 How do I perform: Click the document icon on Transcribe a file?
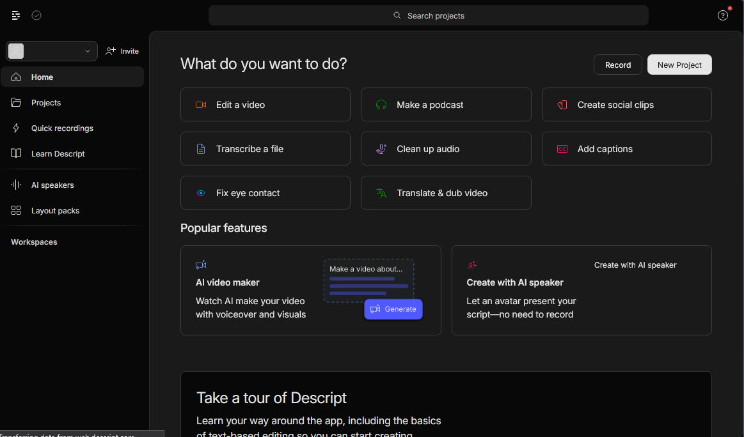click(201, 149)
